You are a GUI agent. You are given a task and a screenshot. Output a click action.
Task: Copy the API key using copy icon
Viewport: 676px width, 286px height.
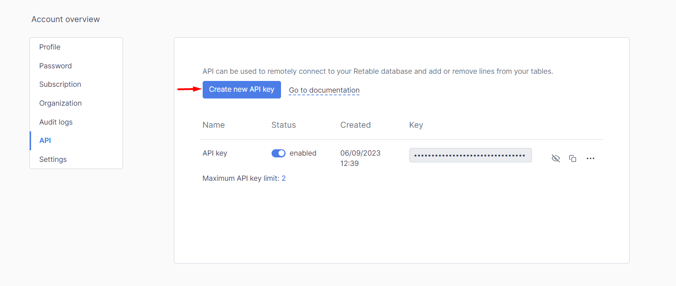click(572, 158)
